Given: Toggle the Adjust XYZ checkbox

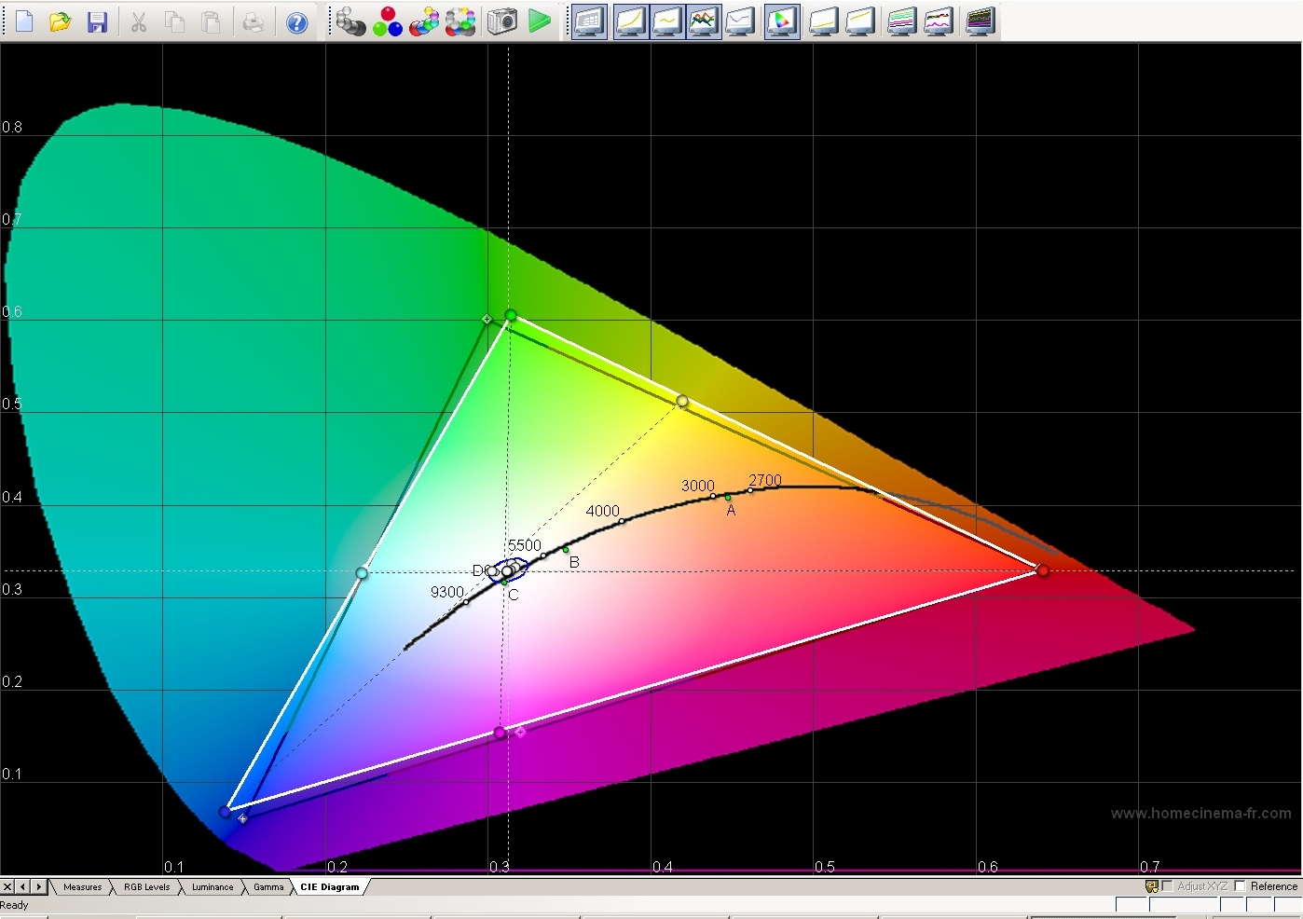Looking at the screenshot, I should 1167,886.
